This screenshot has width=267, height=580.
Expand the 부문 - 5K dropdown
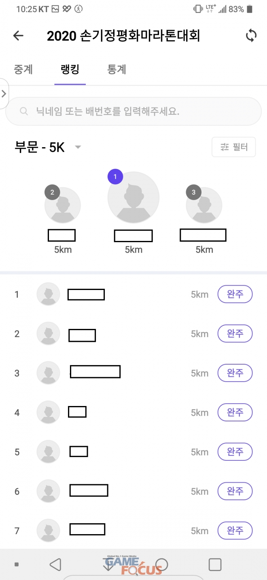(78, 147)
